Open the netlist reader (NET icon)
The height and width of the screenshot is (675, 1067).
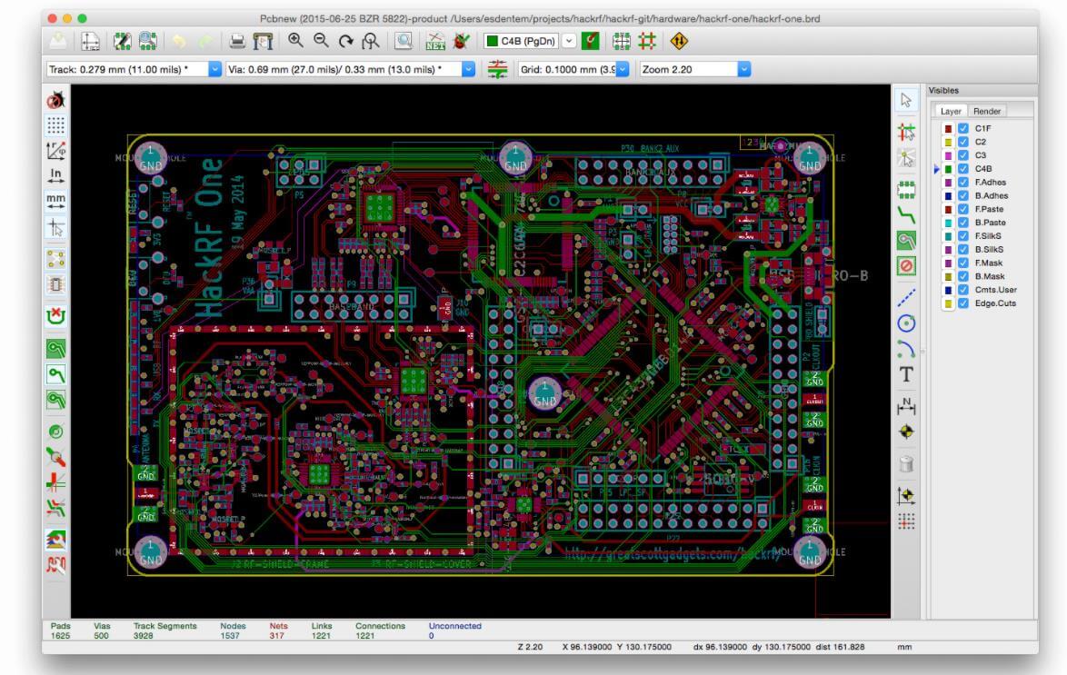435,42
